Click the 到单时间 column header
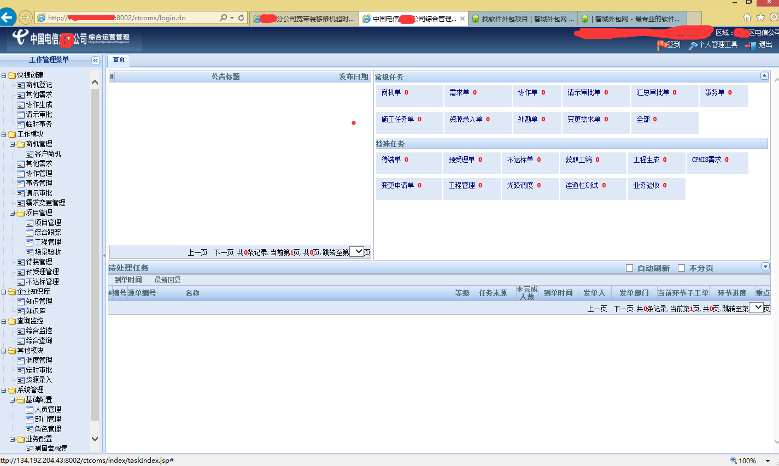This screenshot has width=779, height=466. 558,293
